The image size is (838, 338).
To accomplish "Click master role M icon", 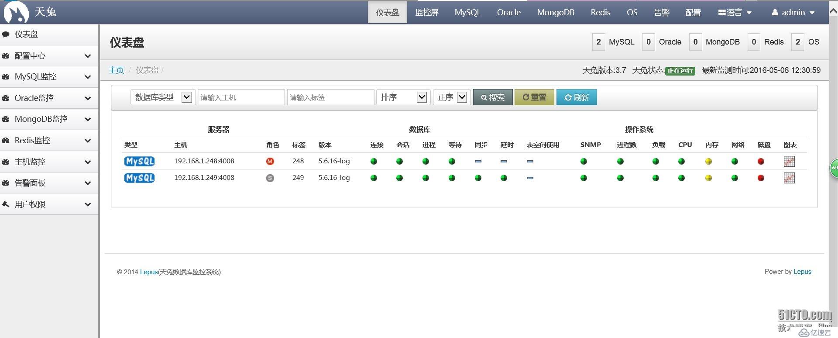I will point(270,161).
